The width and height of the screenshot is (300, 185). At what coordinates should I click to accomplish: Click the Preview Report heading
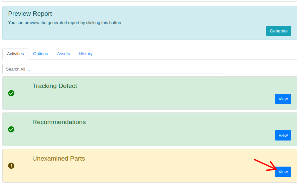[x=30, y=14]
